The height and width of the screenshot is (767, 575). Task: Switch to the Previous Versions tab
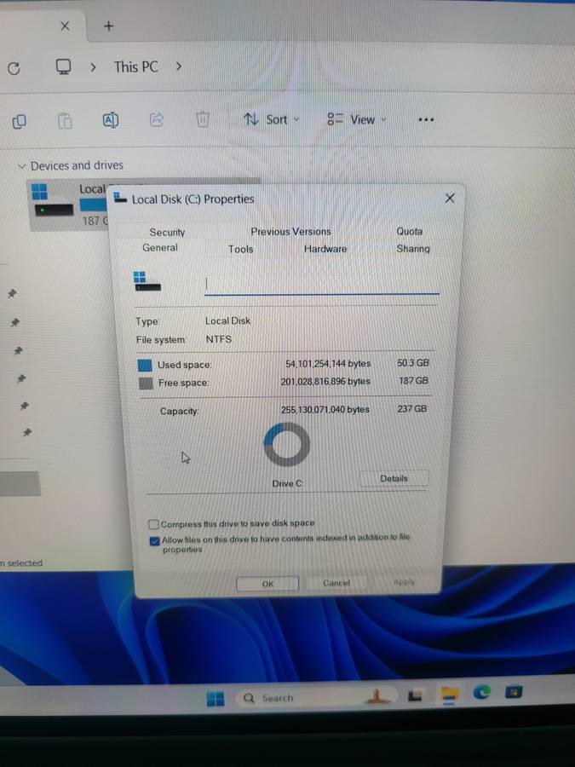pos(290,231)
